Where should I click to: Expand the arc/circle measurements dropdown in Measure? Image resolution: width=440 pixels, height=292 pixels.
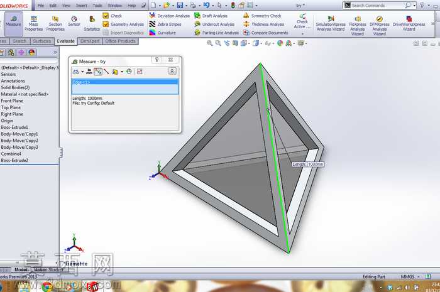pyautogui.click(x=82, y=72)
